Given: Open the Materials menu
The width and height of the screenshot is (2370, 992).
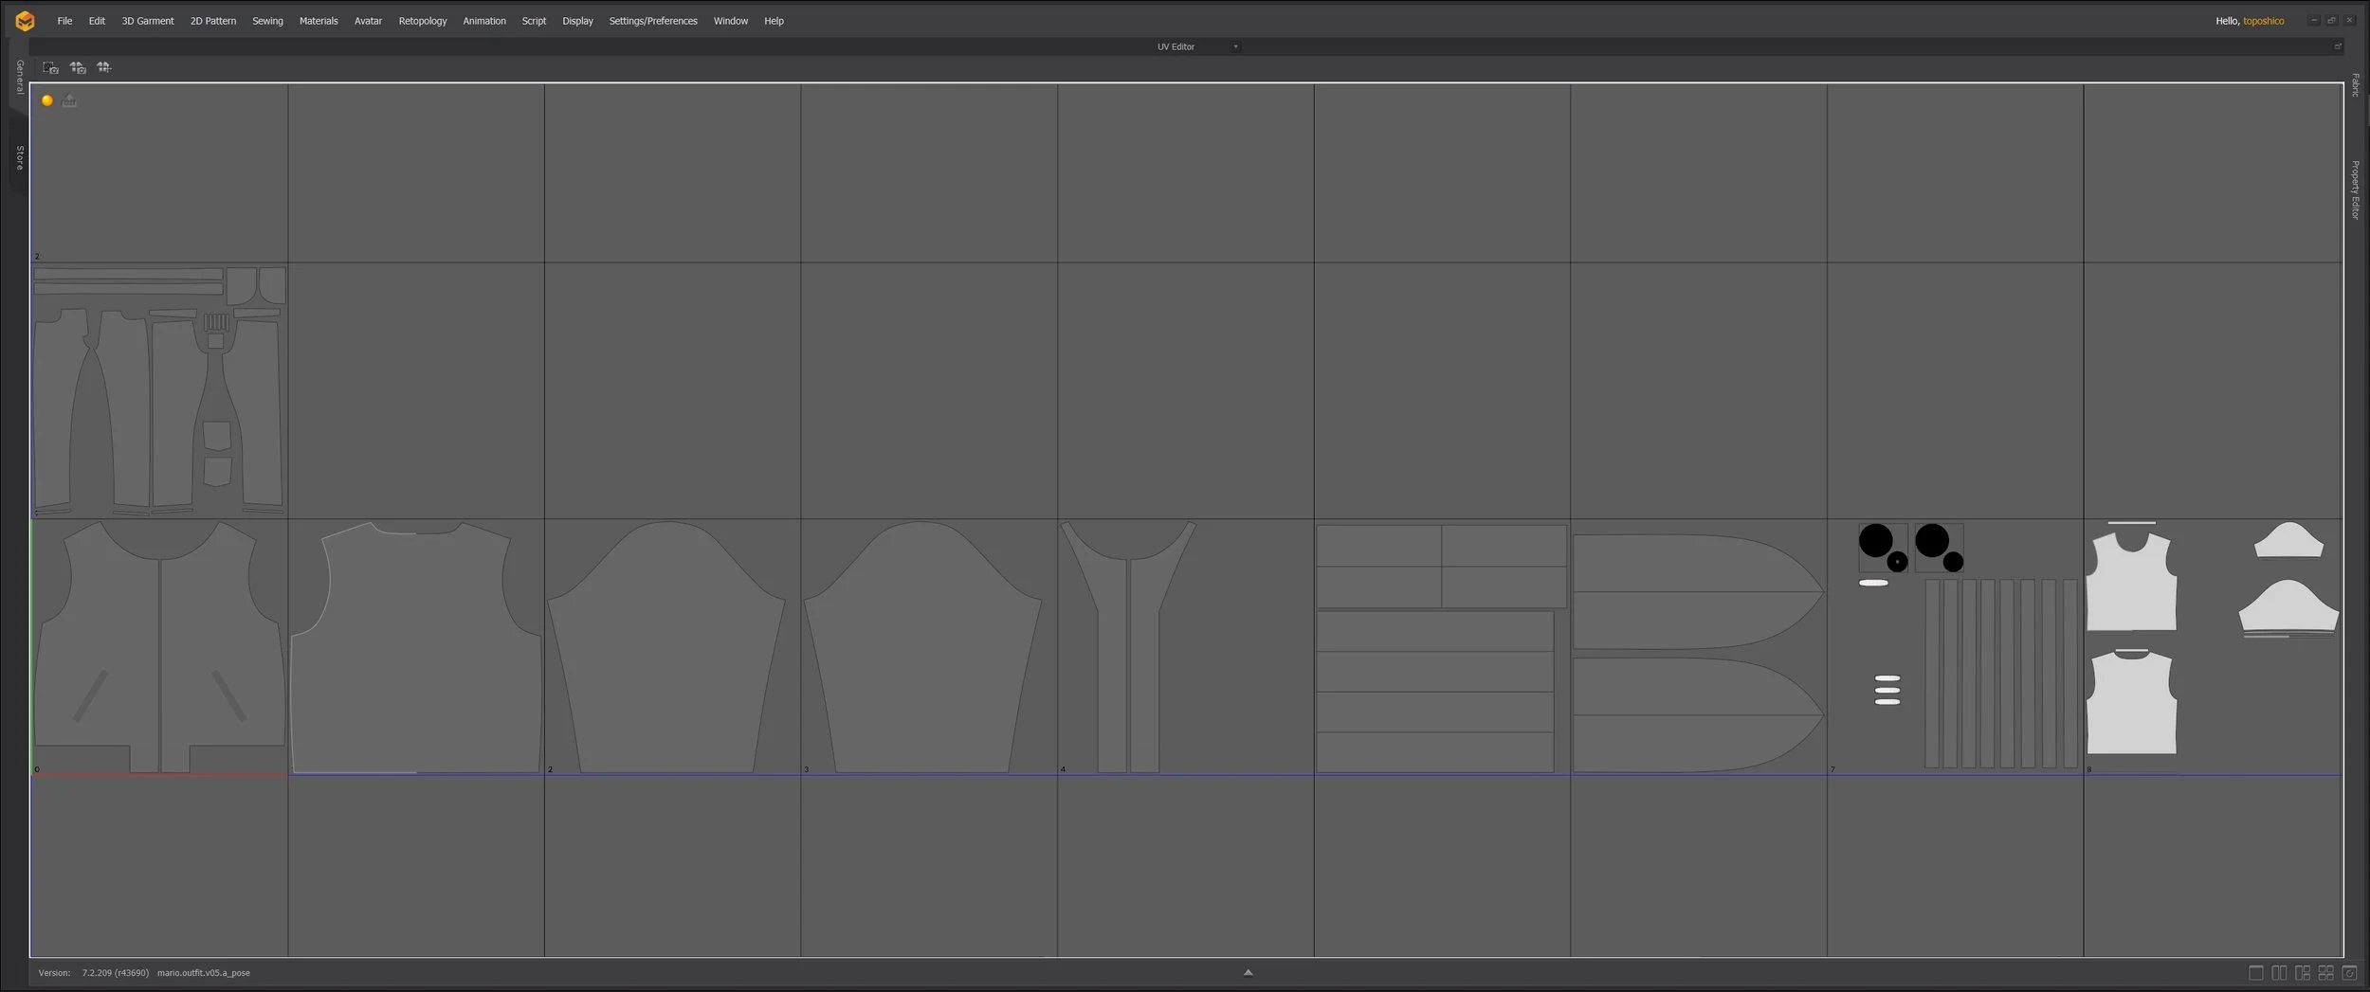Looking at the screenshot, I should click(x=319, y=21).
